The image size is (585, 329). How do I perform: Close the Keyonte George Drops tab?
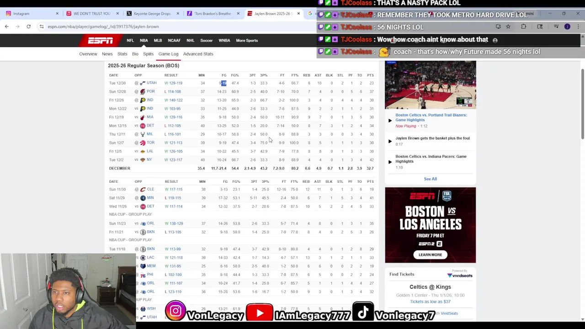[x=178, y=14]
